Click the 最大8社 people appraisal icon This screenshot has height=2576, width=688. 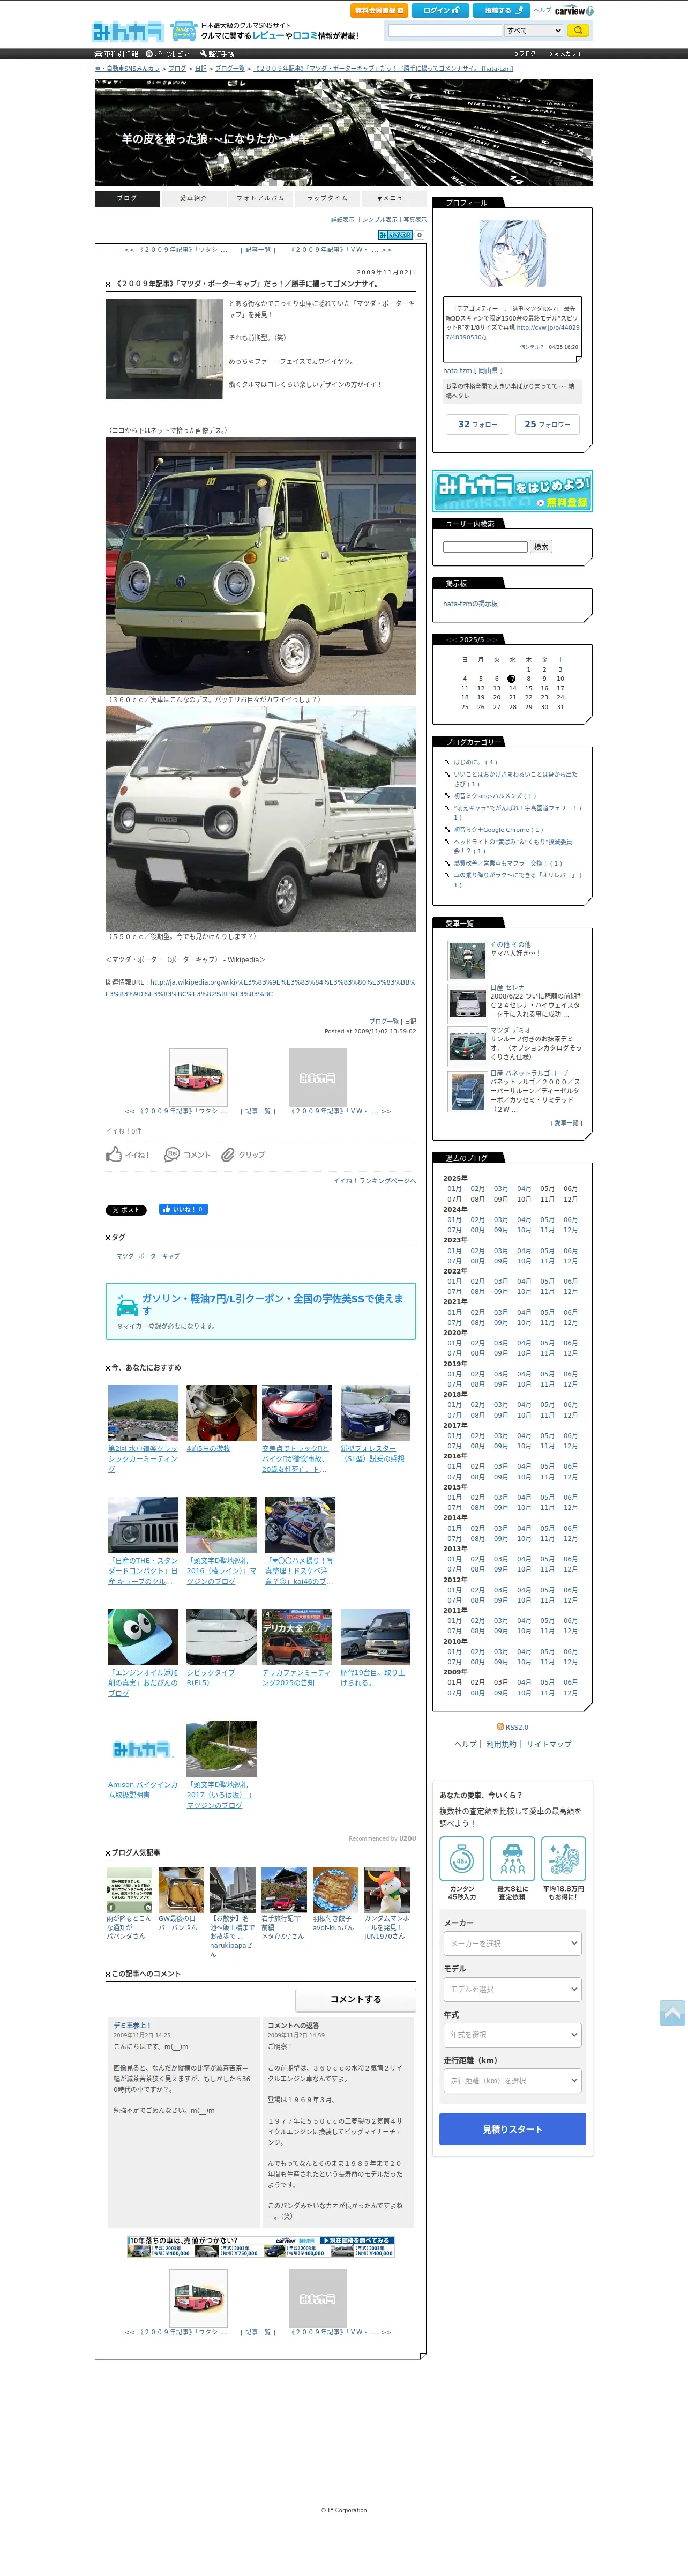coord(512,1858)
